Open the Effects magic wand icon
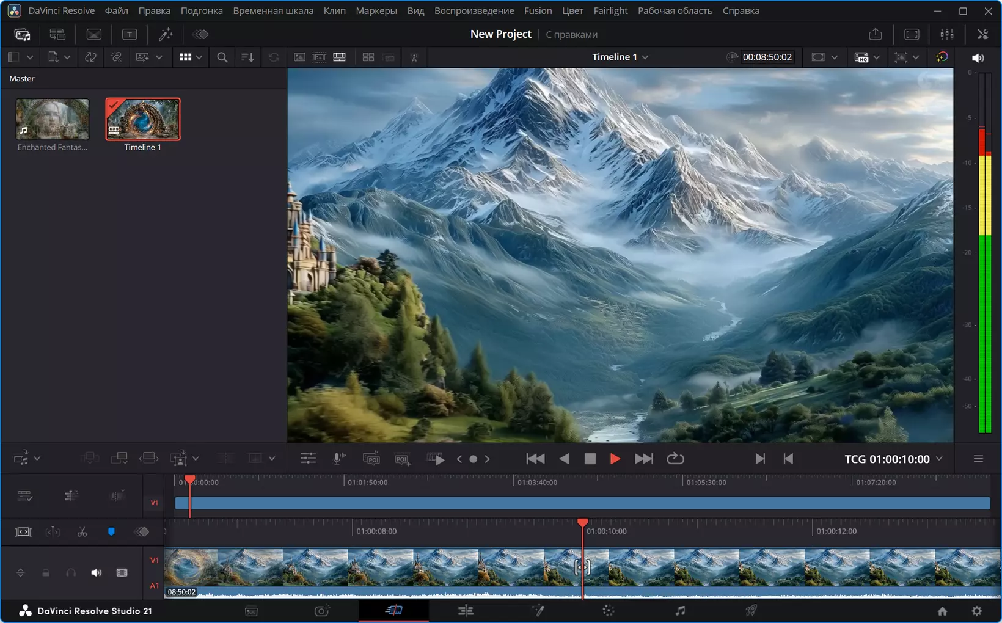The image size is (1002, 623). [x=166, y=34]
